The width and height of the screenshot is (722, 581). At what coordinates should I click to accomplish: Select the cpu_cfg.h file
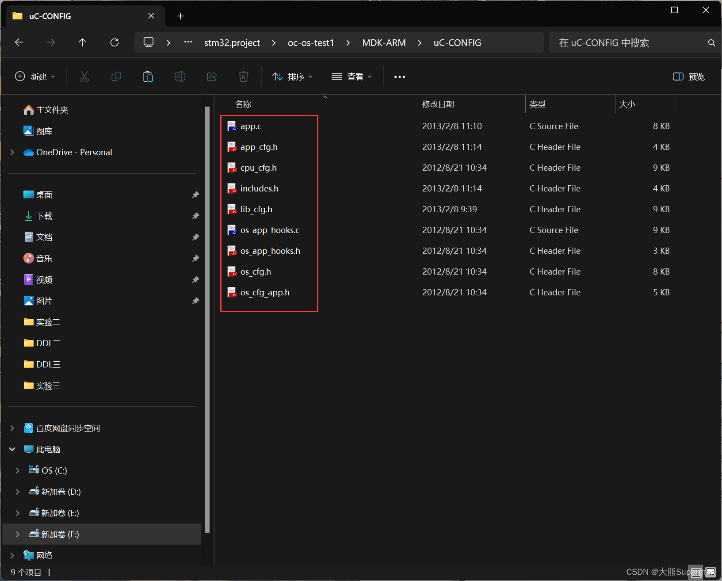click(x=259, y=168)
